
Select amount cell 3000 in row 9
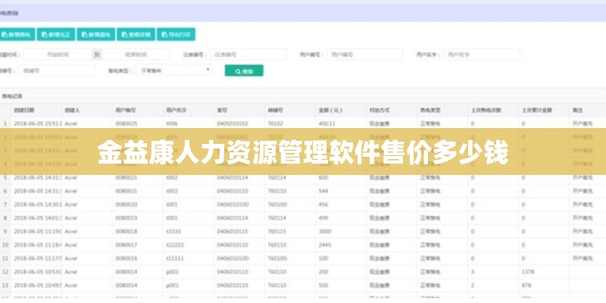tap(325, 232)
